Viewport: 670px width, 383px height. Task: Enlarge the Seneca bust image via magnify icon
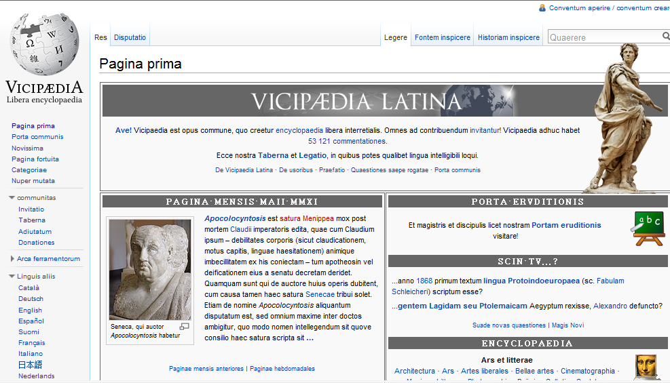(x=184, y=326)
